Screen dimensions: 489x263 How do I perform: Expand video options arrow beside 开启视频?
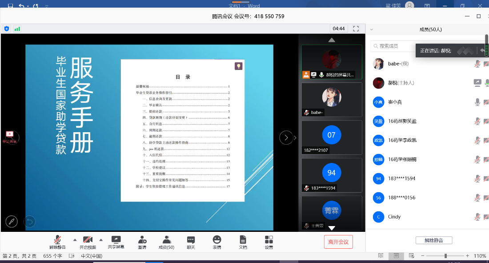pyautogui.click(x=101, y=239)
